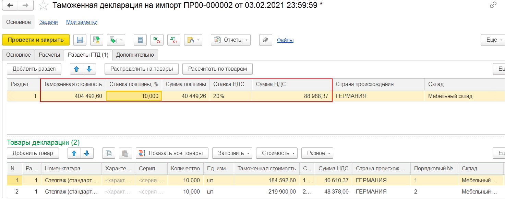Open the Файлы link

(285, 40)
